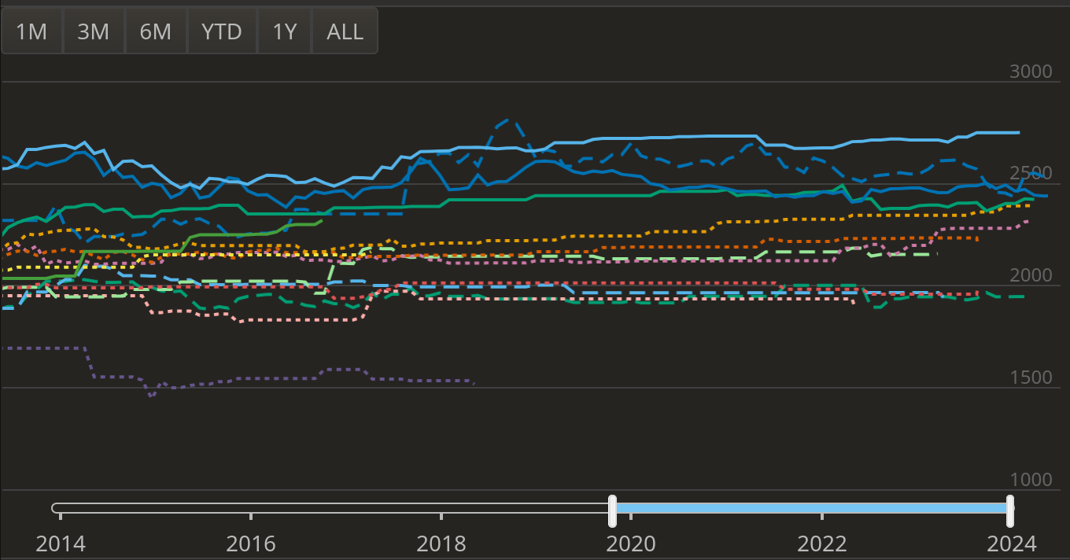Click the 3000 y-axis label
1070x560 pixels.
tap(1030, 72)
